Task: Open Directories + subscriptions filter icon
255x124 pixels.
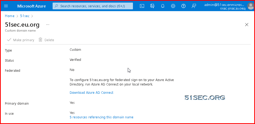Action: point(152,6)
